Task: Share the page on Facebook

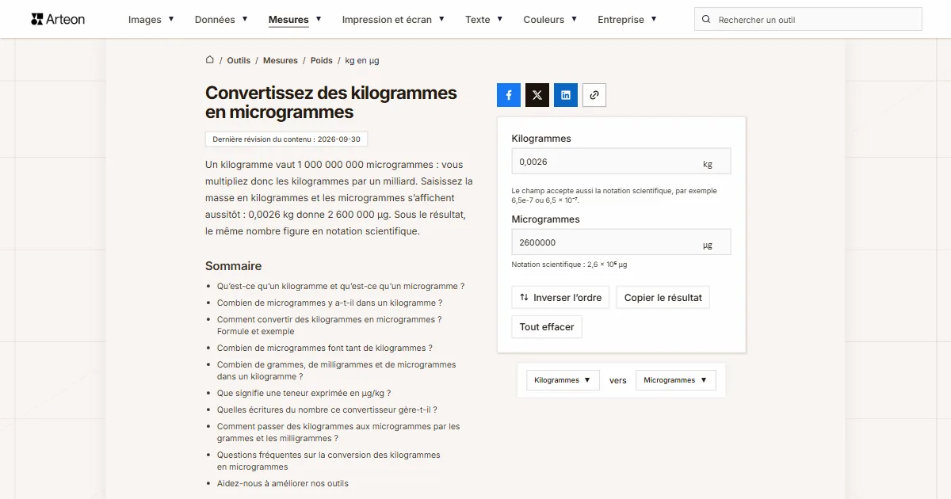Action: pyautogui.click(x=509, y=95)
